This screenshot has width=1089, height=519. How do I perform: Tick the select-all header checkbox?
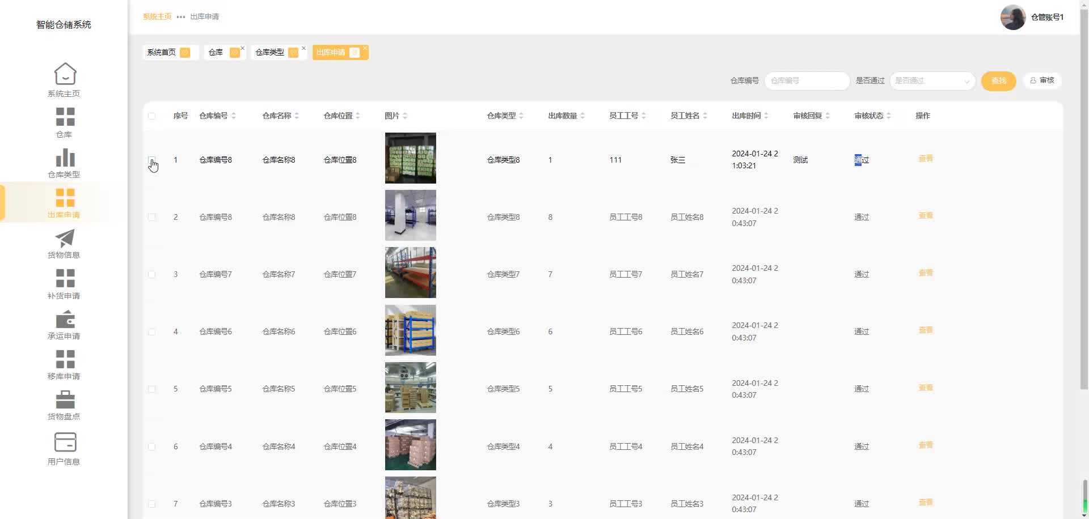click(151, 116)
